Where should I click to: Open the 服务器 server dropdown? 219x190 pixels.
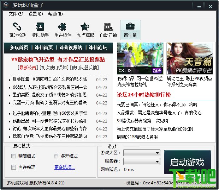click(142, 161)
